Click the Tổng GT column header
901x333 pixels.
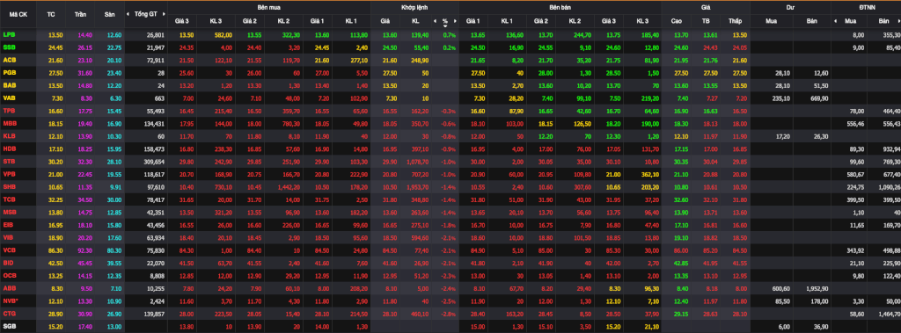[145, 14]
